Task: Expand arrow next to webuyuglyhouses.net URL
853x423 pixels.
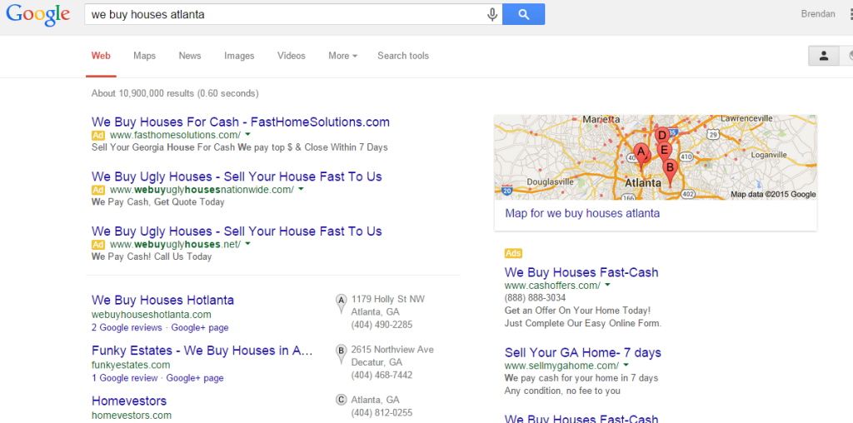Action: (x=247, y=244)
